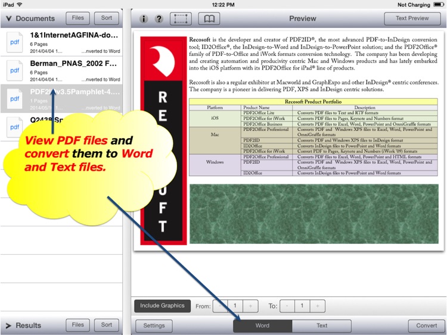Click the Recosoft logo banner in preview
Image resolution: width=447 pixels, height=335 pixels.
click(x=163, y=140)
